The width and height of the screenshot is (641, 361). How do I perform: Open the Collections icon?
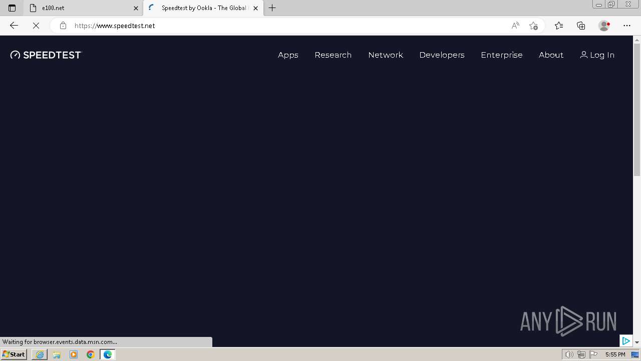coord(581,26)
